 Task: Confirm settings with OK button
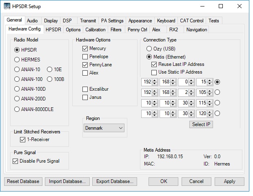click(x=164, y=181)
